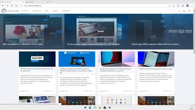The height and width of the screenshot is (110, 195).
Task: Open the site search icon
Action: pyautogui.click(x=179, y=11)
